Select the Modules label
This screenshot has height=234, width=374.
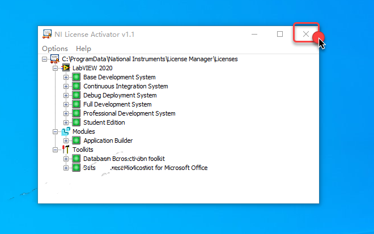click(x=84, y=131)
